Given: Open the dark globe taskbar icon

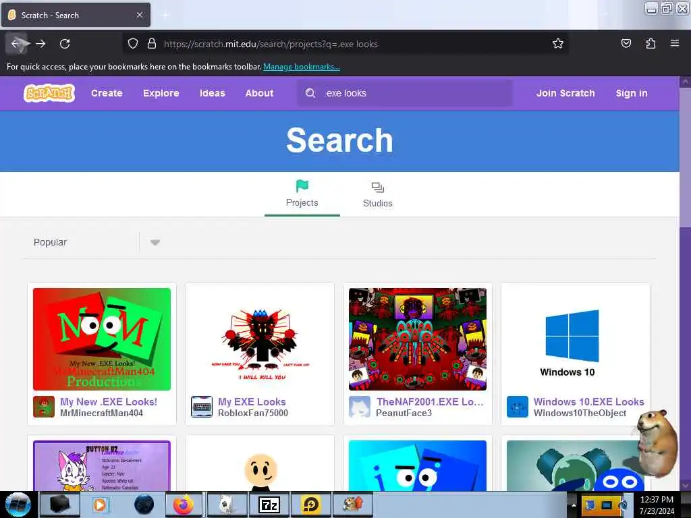Looking at the screenshot, I should pos(144,505).
